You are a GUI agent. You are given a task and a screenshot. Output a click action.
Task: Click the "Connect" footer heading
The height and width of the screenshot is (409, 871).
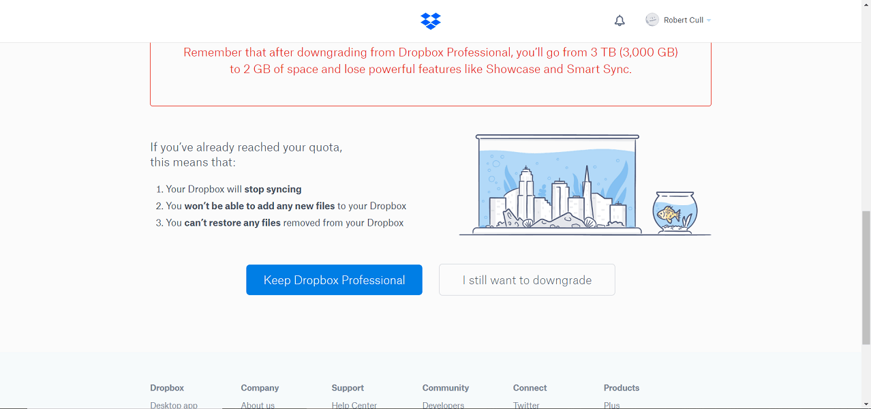(530, 387)
